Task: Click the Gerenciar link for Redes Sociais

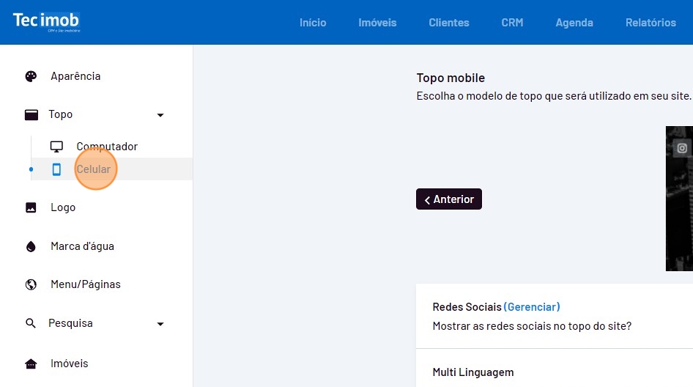Action: click(532, 307)
